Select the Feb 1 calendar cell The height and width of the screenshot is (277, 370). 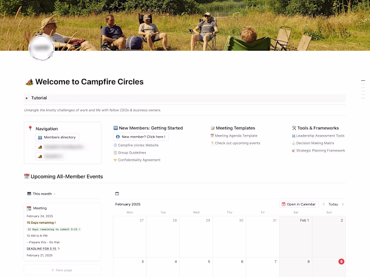tap(296, 237)
